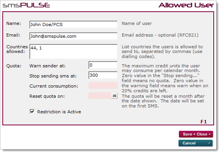220x153 pixels.
Task: Click the Email field with John@smspulse.com
Action: tap(73, 36)
